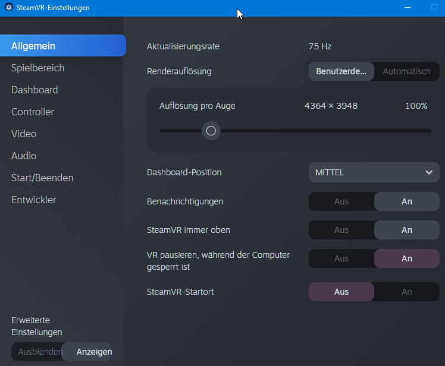
Task: Switch to the Dashboard settings section
Action: coord(35,90)
